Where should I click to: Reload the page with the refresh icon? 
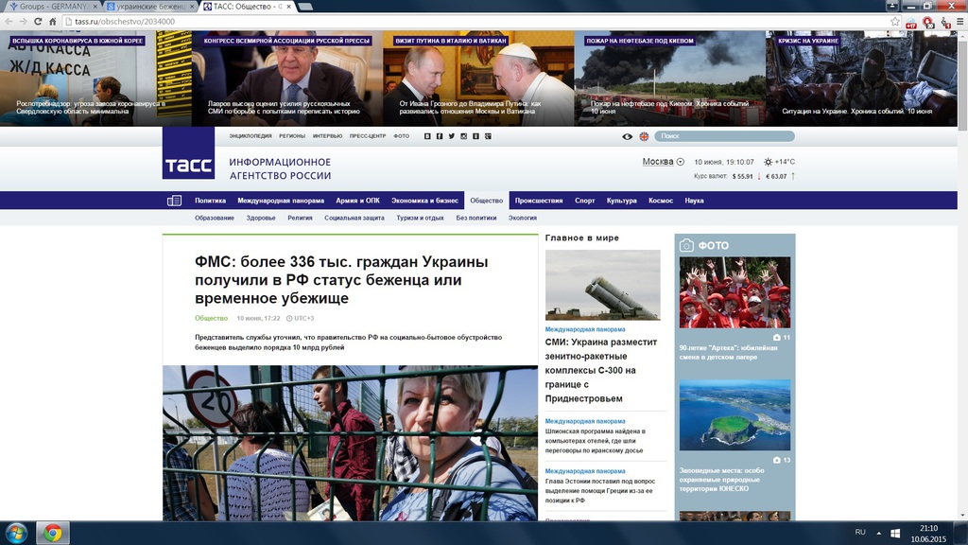pos(38,21)
